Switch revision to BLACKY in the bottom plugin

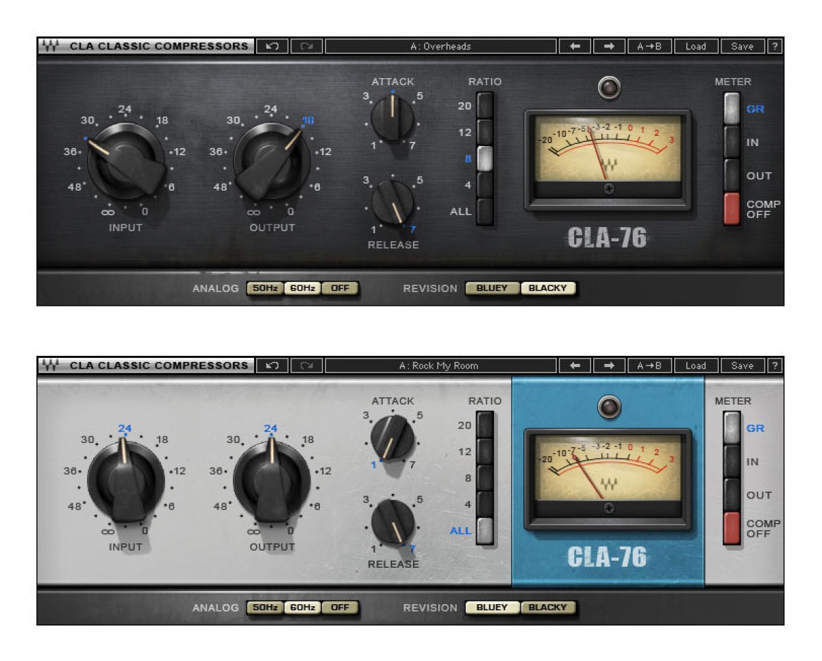point(548,608)
